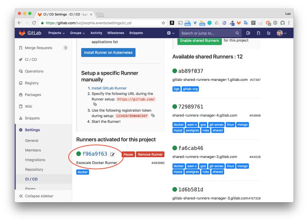
Task: Select shared runner name fa6cab46
Action: (x=191, y=148)
